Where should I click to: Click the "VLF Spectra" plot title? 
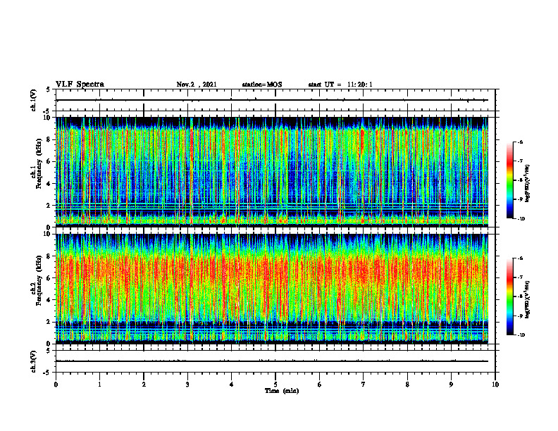point(80,85)
